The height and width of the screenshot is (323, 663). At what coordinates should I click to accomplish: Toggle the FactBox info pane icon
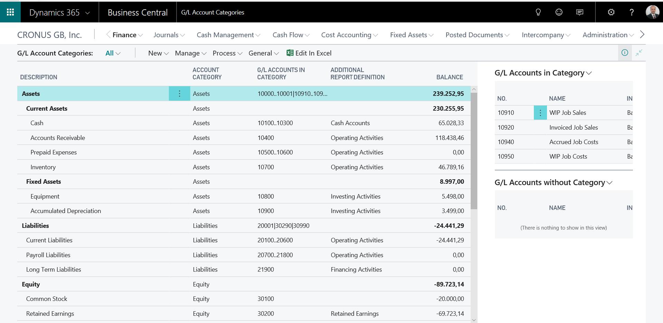[625, 53]
